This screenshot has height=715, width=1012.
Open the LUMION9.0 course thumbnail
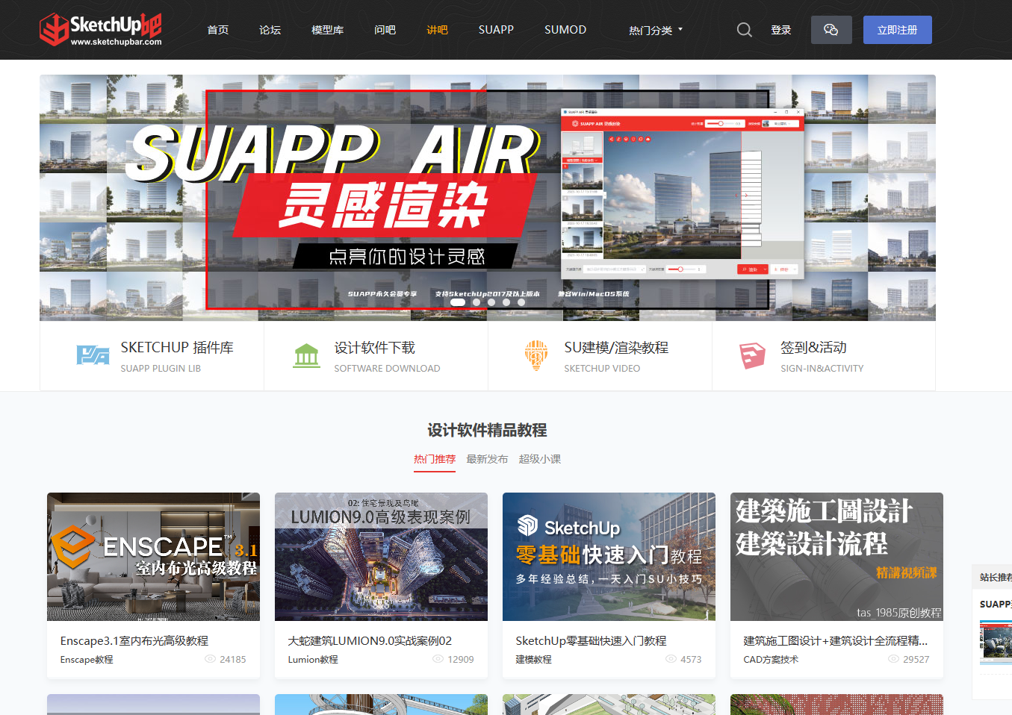(381, 557)
